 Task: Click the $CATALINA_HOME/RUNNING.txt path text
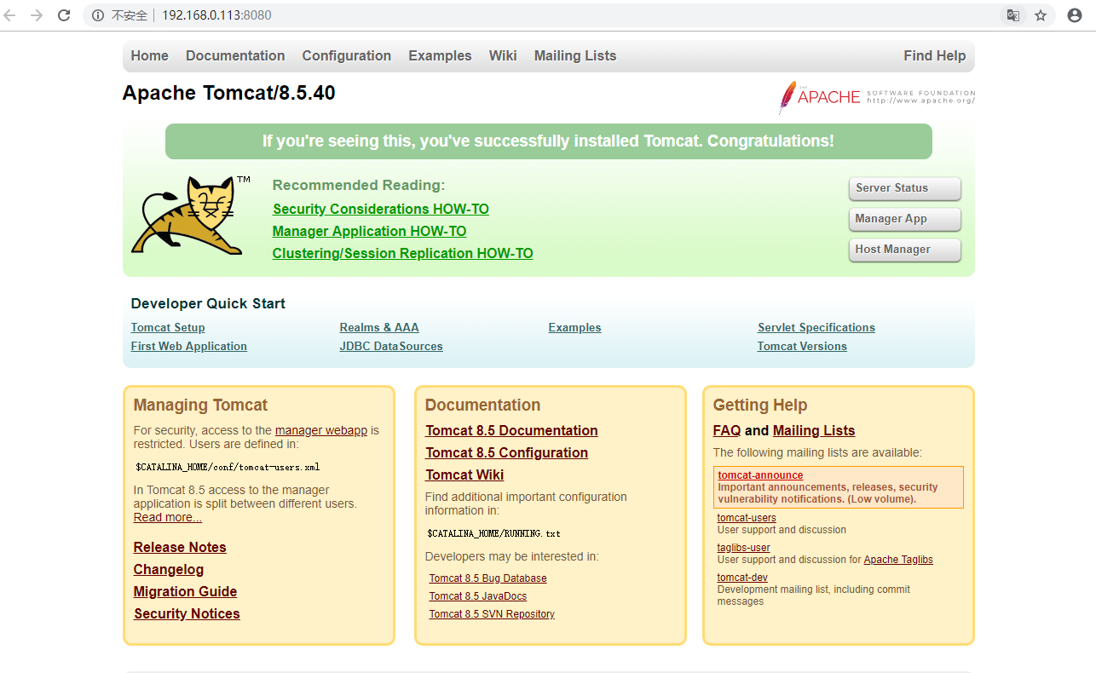pyautogui.click(x=493, y=533)
